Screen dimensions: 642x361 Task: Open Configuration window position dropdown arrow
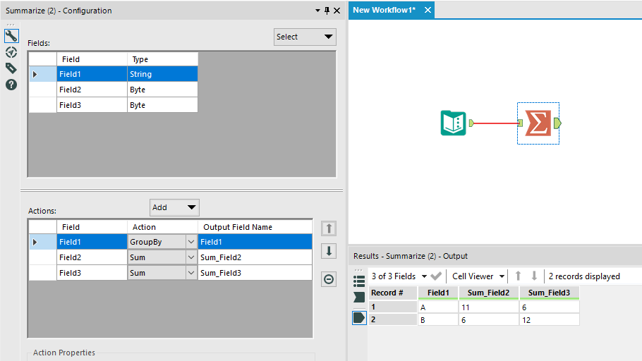pyautogui.click(x=317, y=11)
